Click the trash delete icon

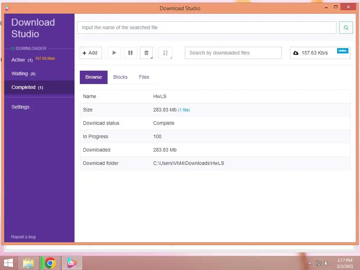click(146, 53)
